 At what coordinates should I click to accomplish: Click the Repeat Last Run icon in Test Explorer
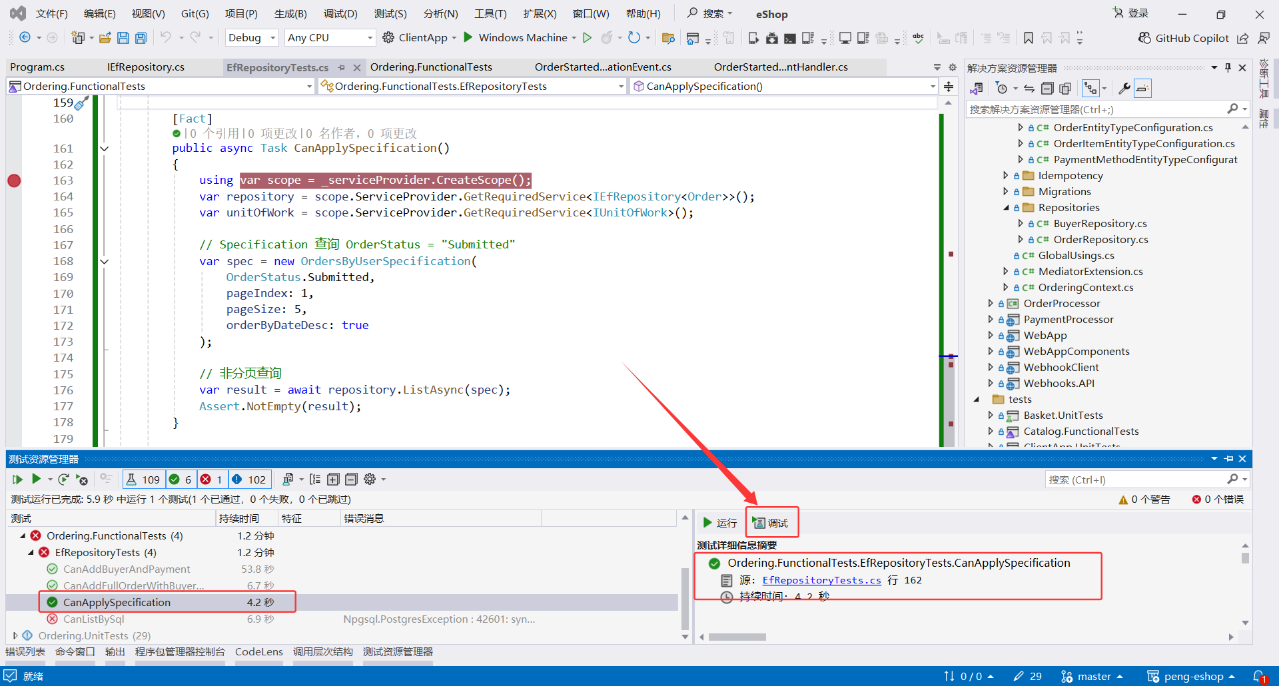point(63,479)
